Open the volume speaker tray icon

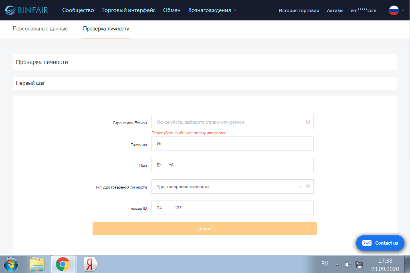click(x=347, y=264)
